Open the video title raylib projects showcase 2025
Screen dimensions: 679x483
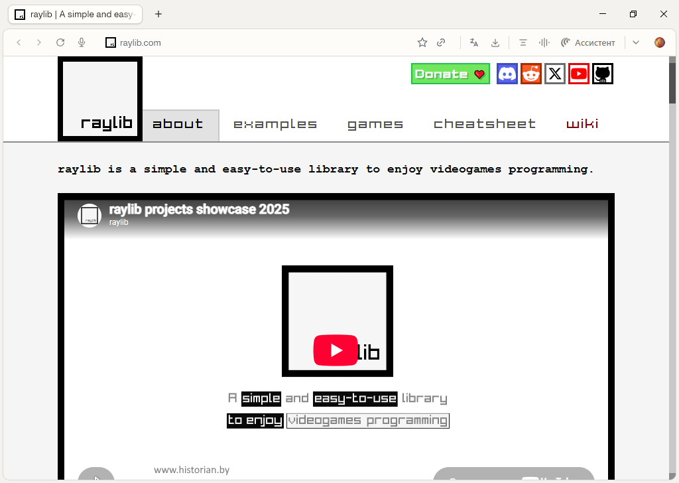point(199,210)
